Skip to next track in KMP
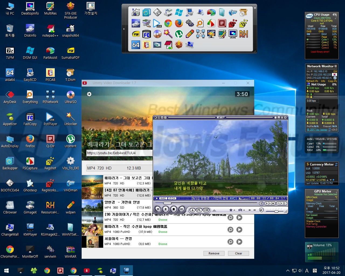The image size is (345, 276). 182,209
